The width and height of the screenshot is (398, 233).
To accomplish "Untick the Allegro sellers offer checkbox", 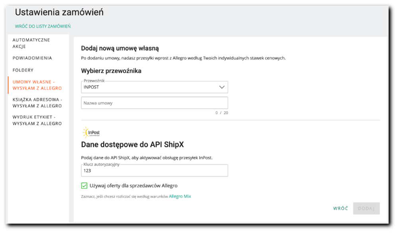I will click(84, 186).
